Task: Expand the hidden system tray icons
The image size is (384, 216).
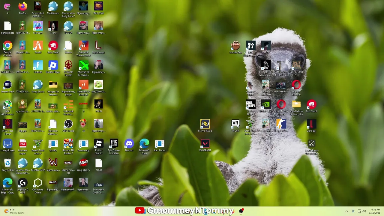Action: click(346, 211)
